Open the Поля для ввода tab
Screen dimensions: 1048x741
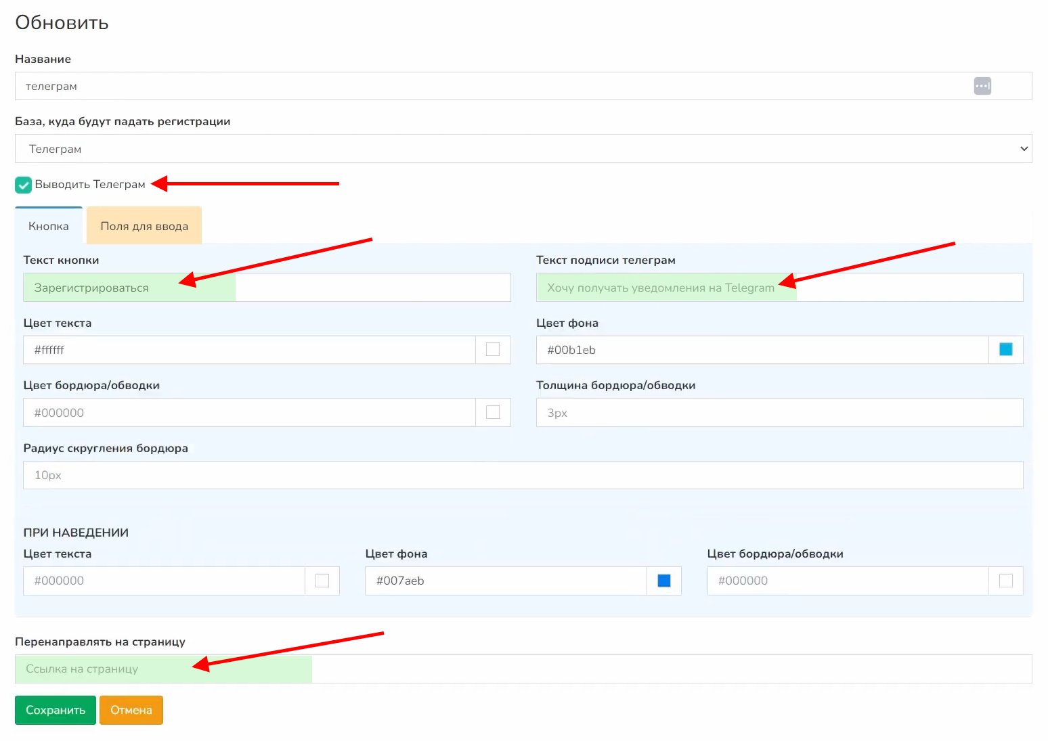[144, 226]
